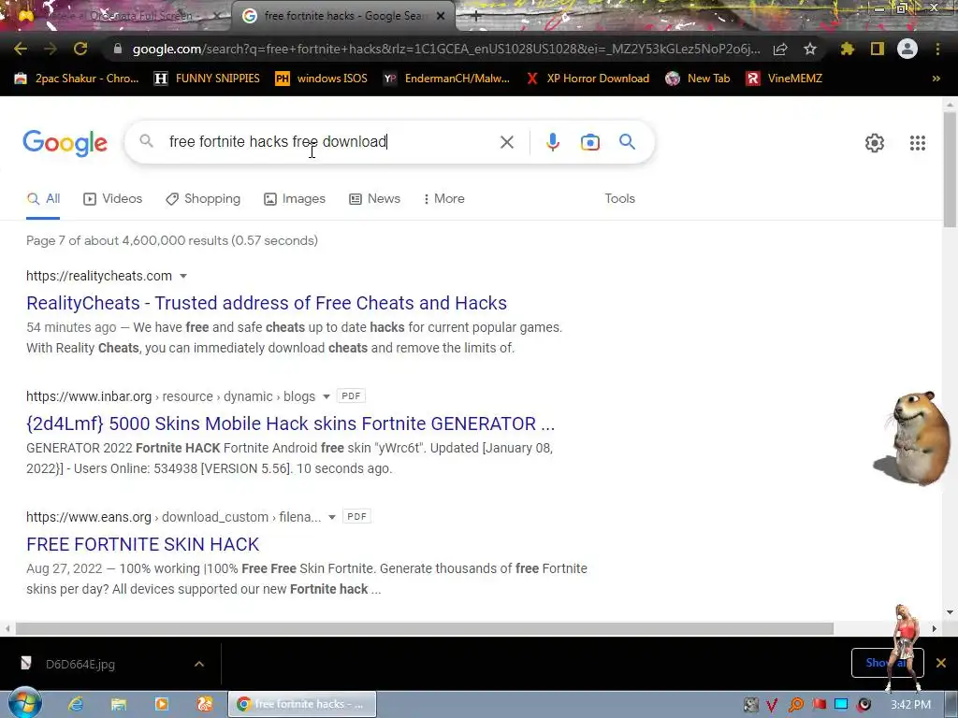The image size is (958, 718).
Task: Launch Internet Explorer from taskbar
Action: point(76,704)
